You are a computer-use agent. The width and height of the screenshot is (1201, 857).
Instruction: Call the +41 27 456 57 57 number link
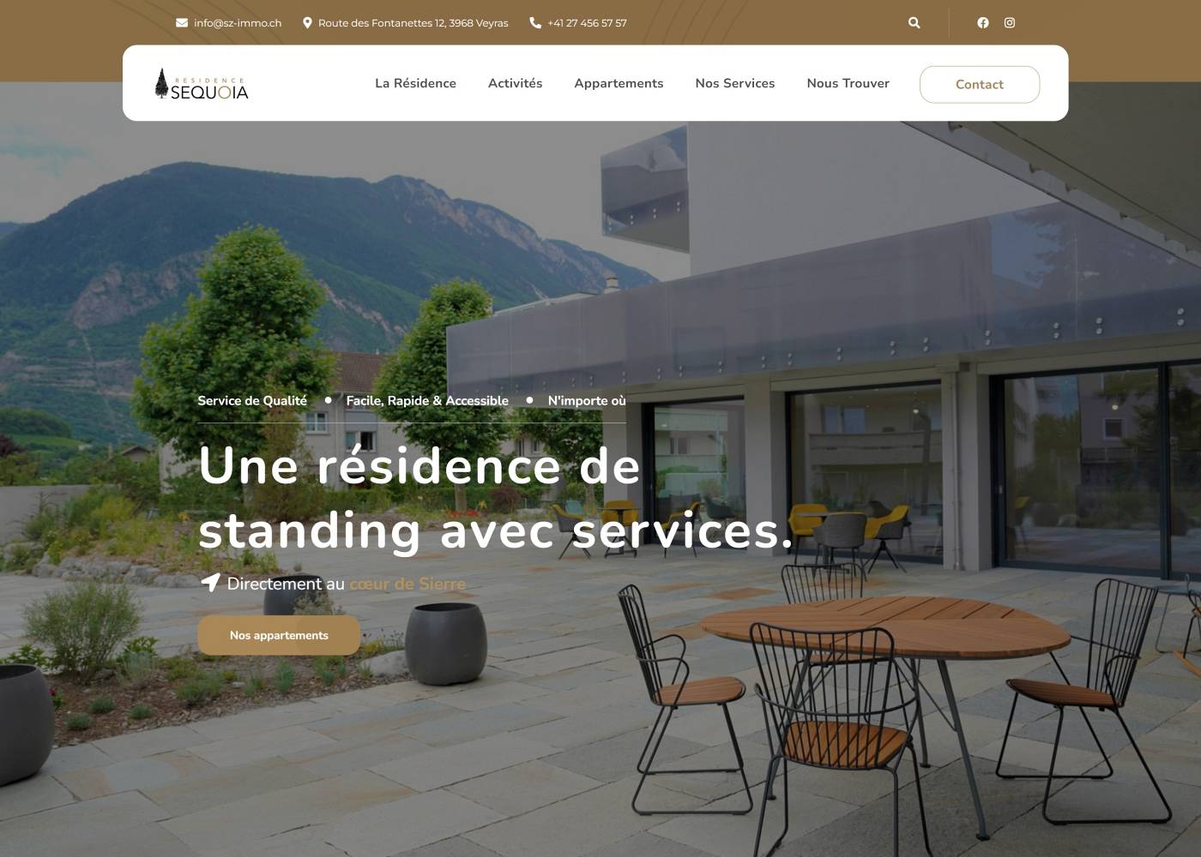click(x=587, y=23)
